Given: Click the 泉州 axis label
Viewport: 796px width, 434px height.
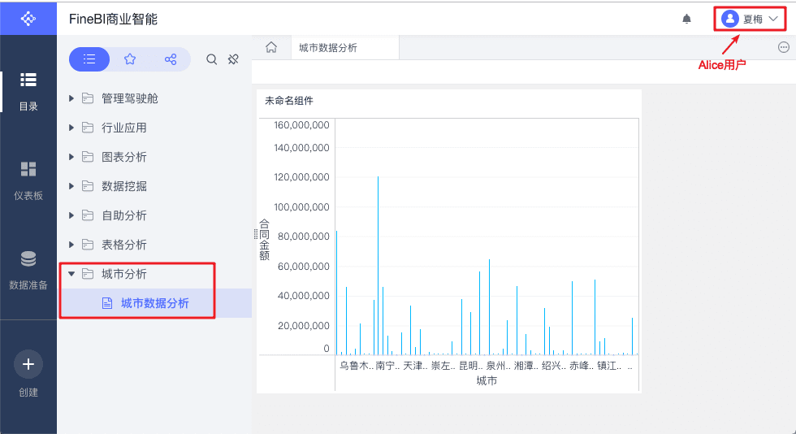Looking at the screenshot, I should 499,366.
